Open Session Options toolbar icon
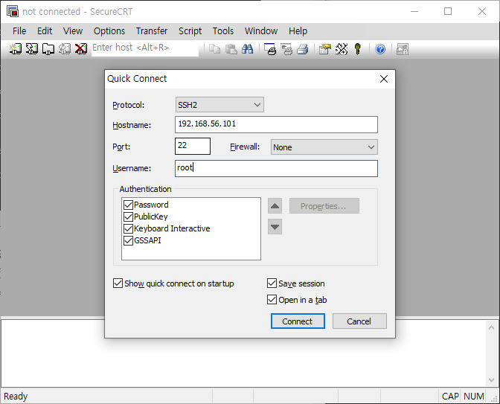Screen dimensions: 500x404 click(x=325, y=49)
